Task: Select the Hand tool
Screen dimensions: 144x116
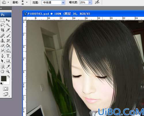Action: coord(3,71)
